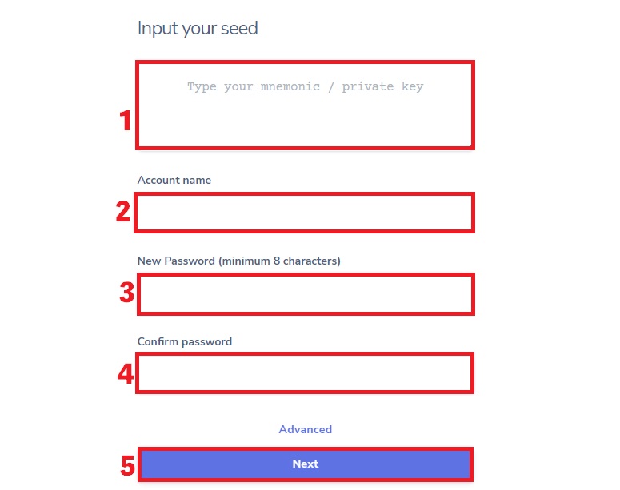
Task: Click the red number 4 marker
Action: click(x=126, y=374)
